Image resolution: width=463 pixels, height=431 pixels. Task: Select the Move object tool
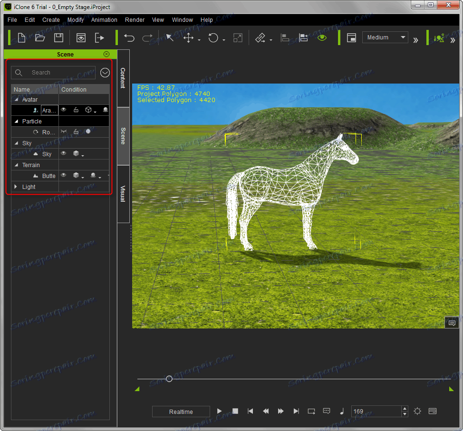click(x=189, y=38)
